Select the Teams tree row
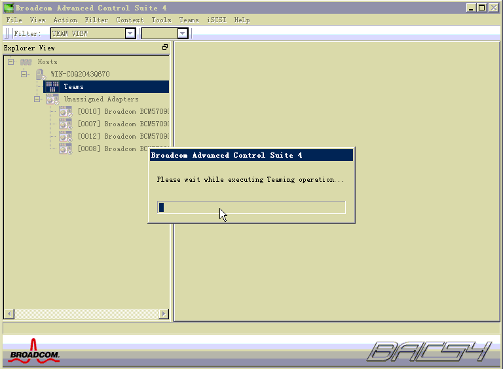The height and width of the screenshot is (369, 503). click(106, 87)
